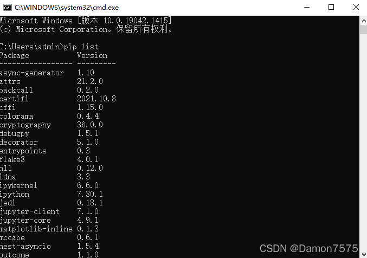This screenshot has height=258, width=367.
Task: Click the scrollbar up arrow
Action: coord(364,21)
